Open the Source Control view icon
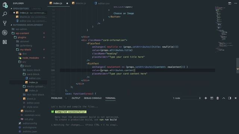The image size is (239, 134). tap(5, 23)
